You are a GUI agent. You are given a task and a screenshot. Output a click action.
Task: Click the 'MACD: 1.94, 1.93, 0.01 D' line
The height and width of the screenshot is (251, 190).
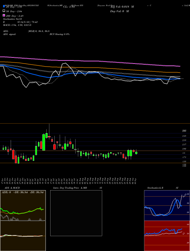coord(17,25)
